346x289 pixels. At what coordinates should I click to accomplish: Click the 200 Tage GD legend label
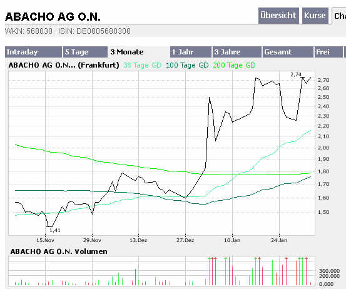(x=234, y=65)
